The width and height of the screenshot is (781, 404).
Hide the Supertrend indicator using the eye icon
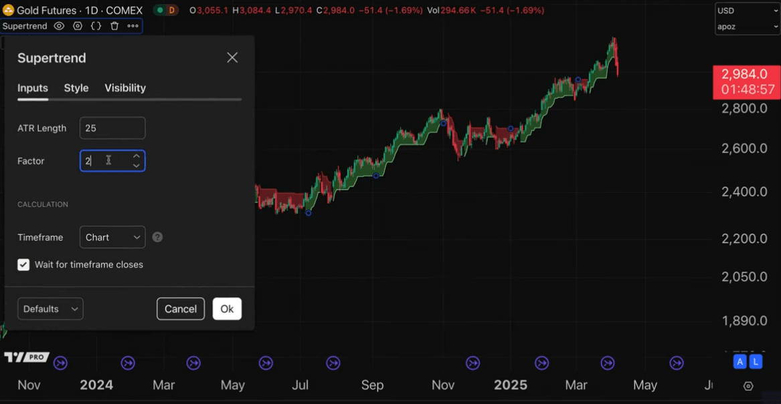[x=59, y=26]
